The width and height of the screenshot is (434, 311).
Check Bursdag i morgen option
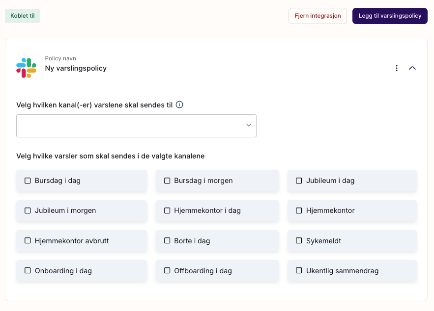167,181
